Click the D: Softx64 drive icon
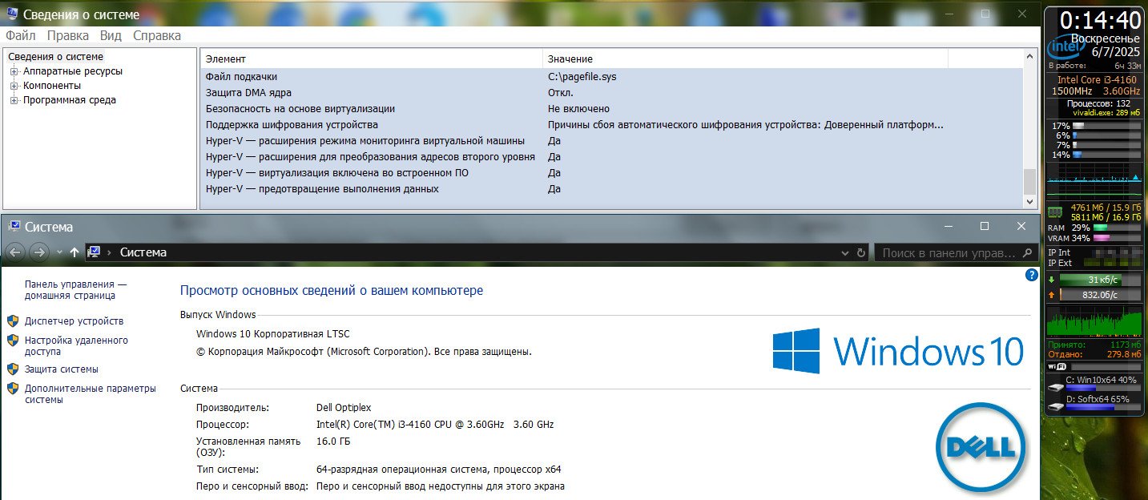The image size is (1148, 500). click(1056, 406)
